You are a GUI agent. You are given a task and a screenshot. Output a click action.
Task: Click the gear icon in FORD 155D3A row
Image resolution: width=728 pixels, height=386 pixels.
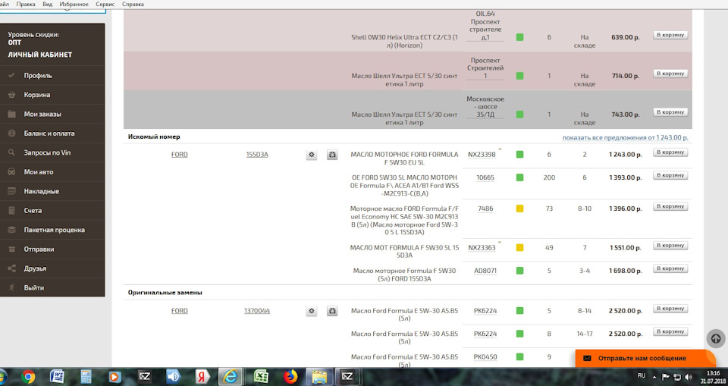(x=312, y=155)
